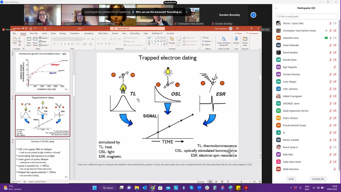The width and height of the screenshot is (341, 192).
Task: Click the Clear All Formatting icon
Action: [93, 39]
